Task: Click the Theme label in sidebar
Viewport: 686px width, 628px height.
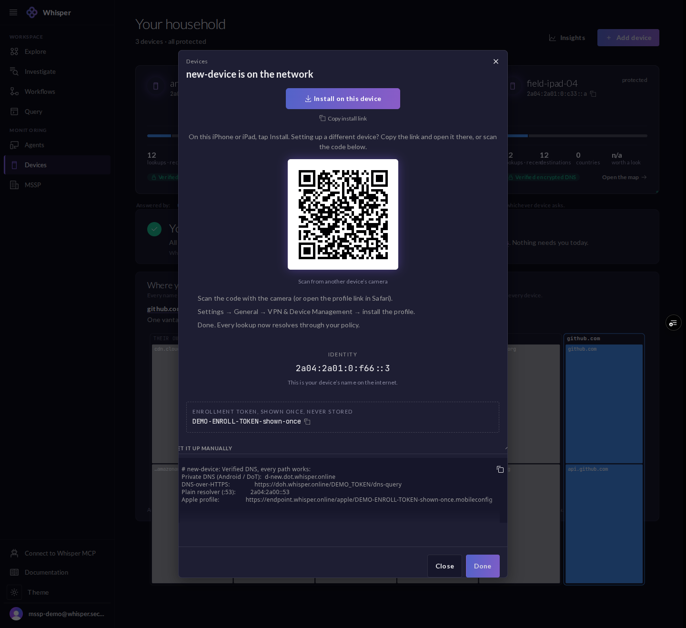Action: (x=38, y=592)
